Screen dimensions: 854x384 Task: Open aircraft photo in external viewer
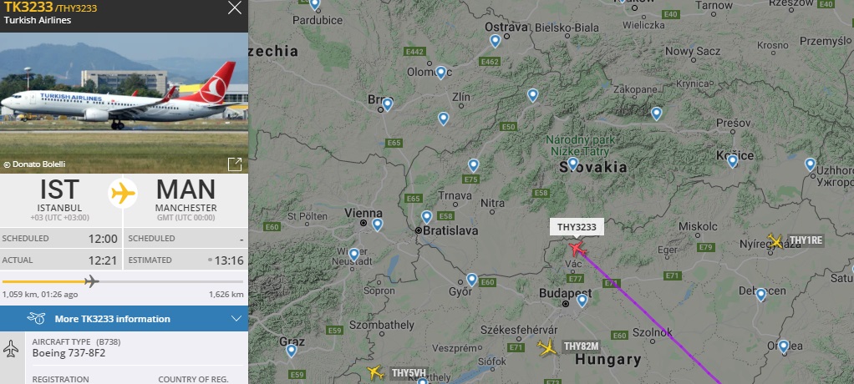235,164
